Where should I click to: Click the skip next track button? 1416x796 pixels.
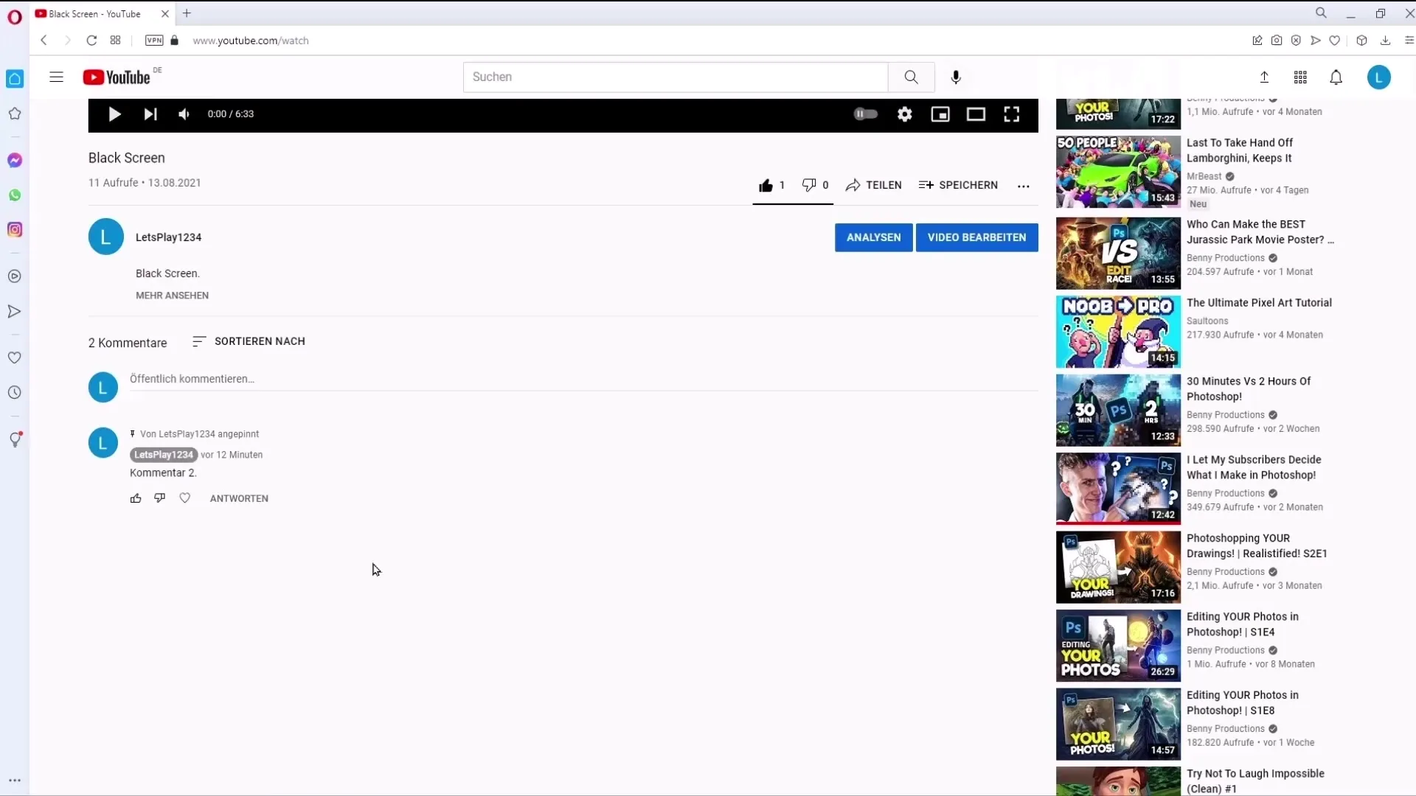click(149, 114)
